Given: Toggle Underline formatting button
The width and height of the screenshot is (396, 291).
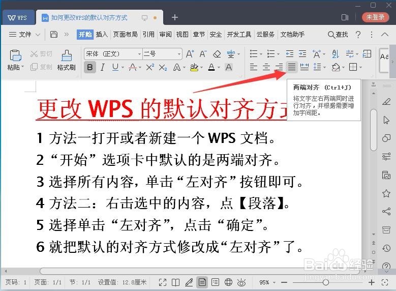Looking at the screenshot, I should click(x=115, y=67).
